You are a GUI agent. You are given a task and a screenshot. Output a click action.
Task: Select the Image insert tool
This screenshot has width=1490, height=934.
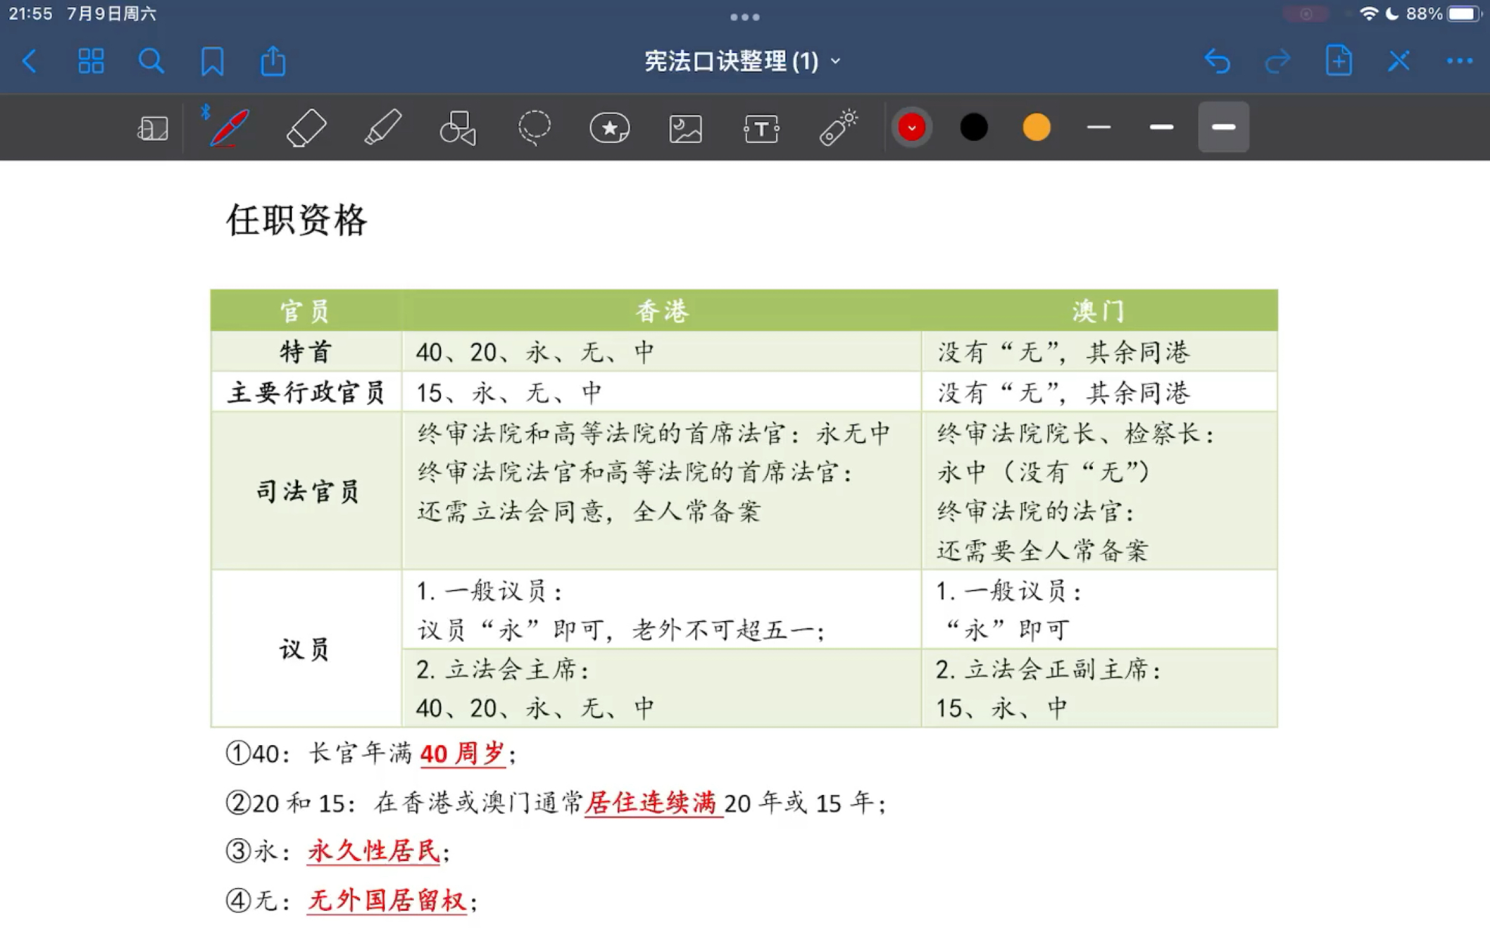tap(686, 128)
